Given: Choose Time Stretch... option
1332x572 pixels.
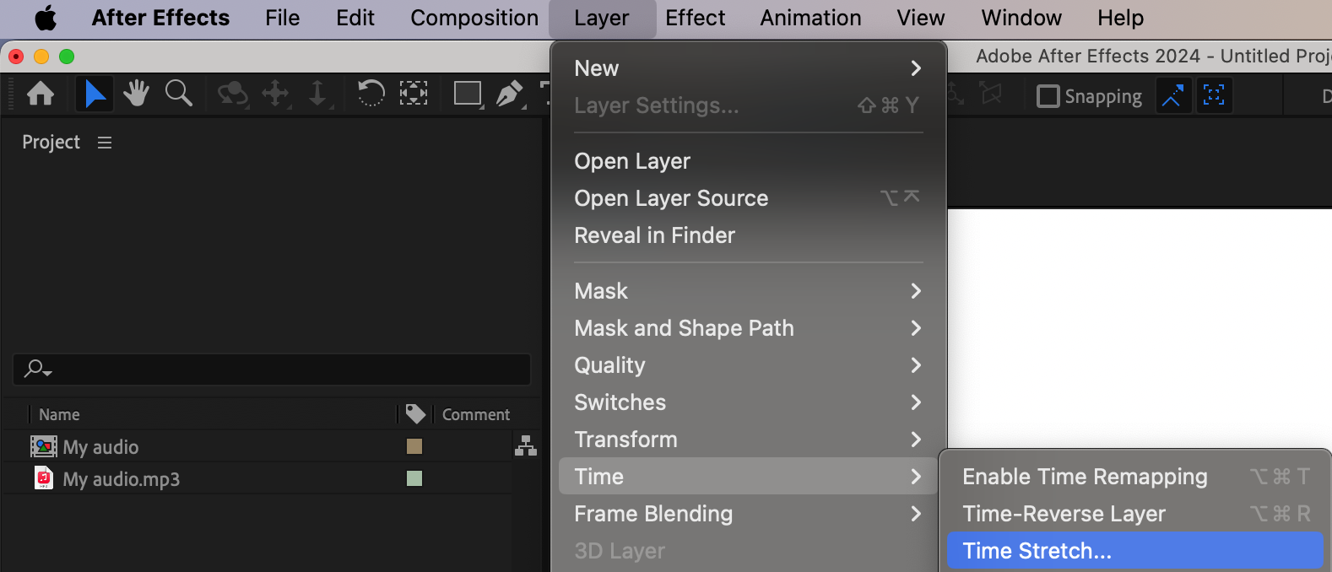Looking at the screenshot, I should (1134, 551).
